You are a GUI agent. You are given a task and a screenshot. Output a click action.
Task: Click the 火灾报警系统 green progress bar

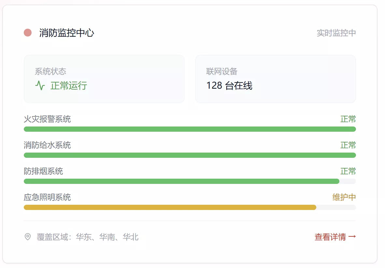[190, 129]
